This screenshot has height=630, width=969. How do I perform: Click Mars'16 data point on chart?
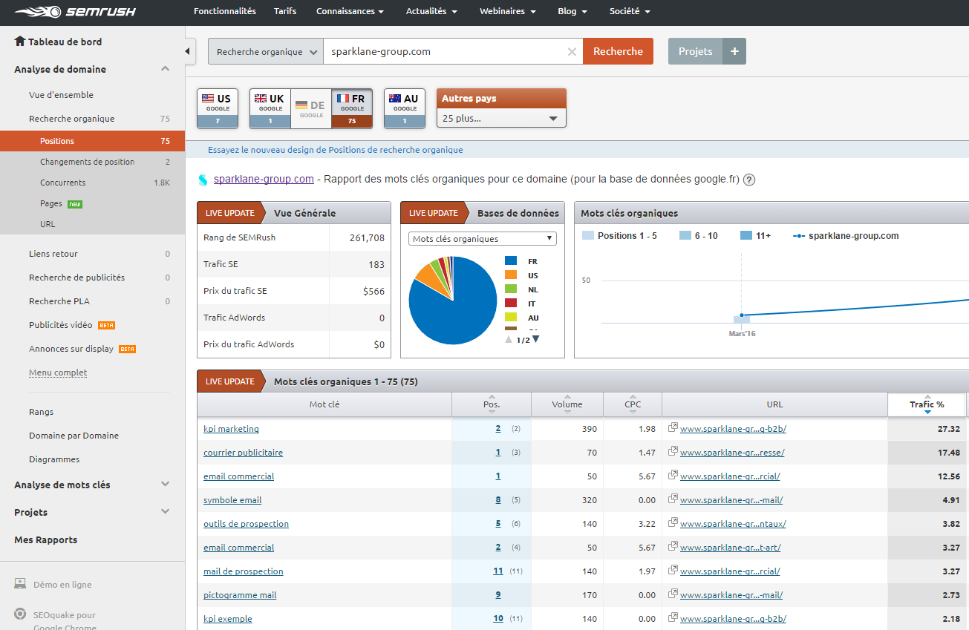[x=741, y=315]
